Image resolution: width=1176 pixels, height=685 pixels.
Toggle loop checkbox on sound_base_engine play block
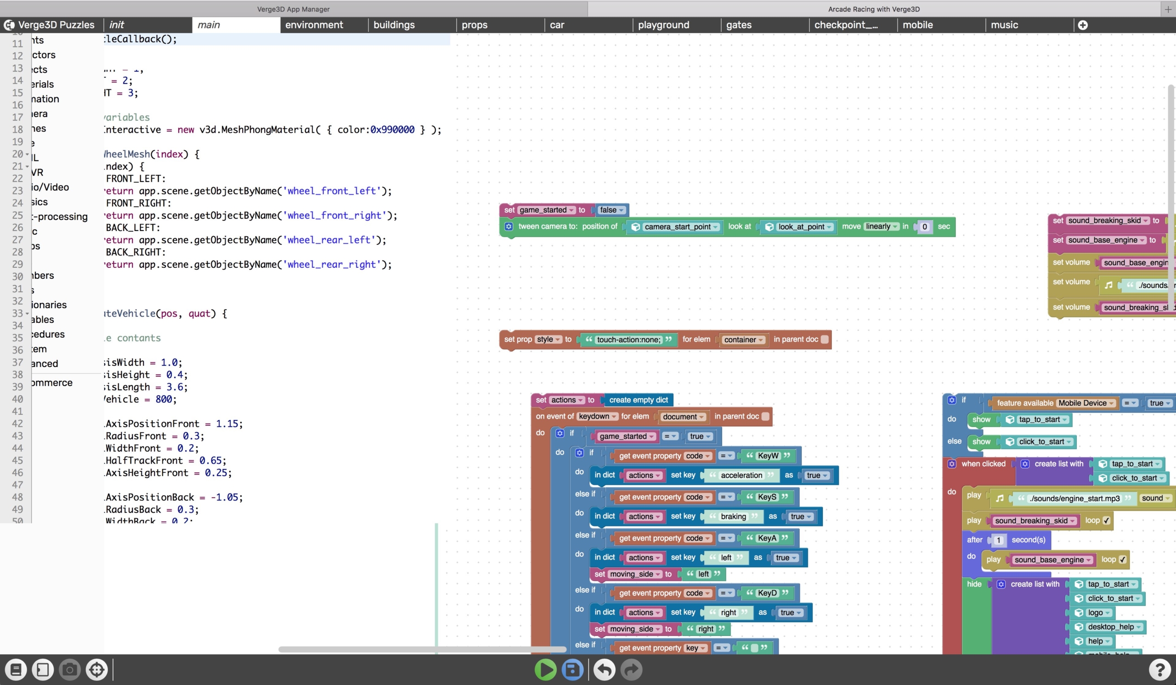click(x=1123, y=560)
